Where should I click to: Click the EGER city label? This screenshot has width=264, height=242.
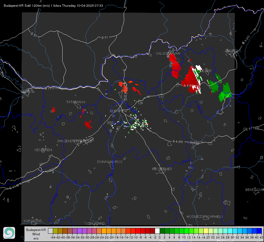point(206,71)
